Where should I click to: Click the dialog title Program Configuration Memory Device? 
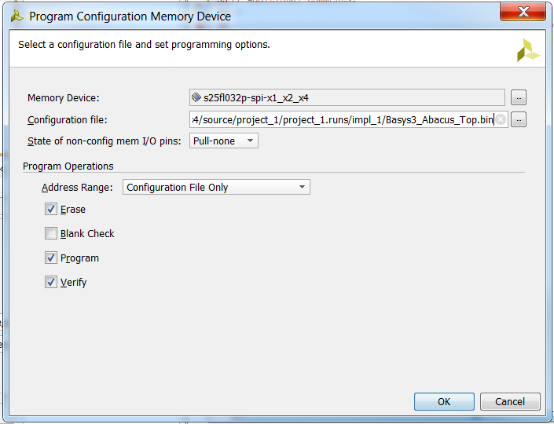[130, 16]
